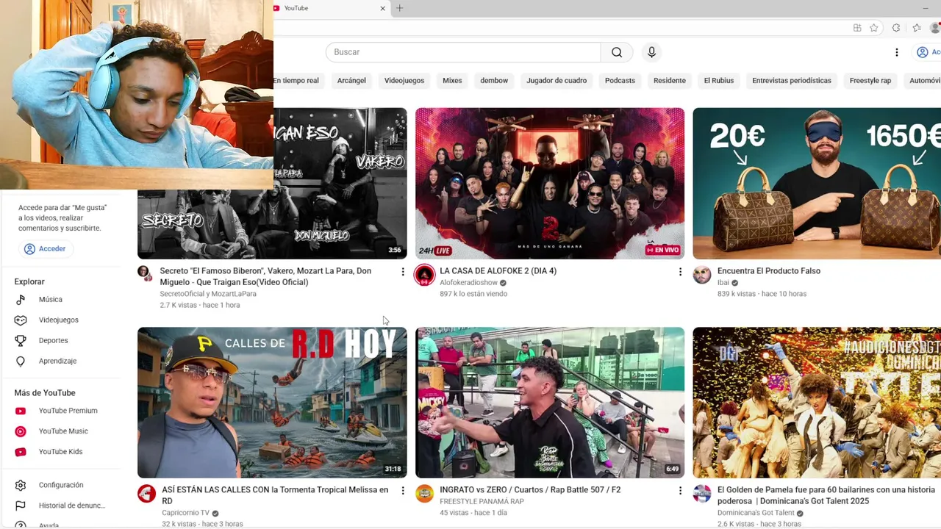The image size is (941, 529).
Task: Click the apps-available icon in address bar
Action: point(857,28)
